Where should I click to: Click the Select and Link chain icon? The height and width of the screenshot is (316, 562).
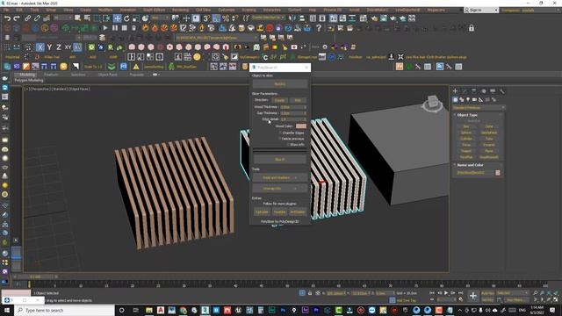pyautogui.click(x=27, y=18)
